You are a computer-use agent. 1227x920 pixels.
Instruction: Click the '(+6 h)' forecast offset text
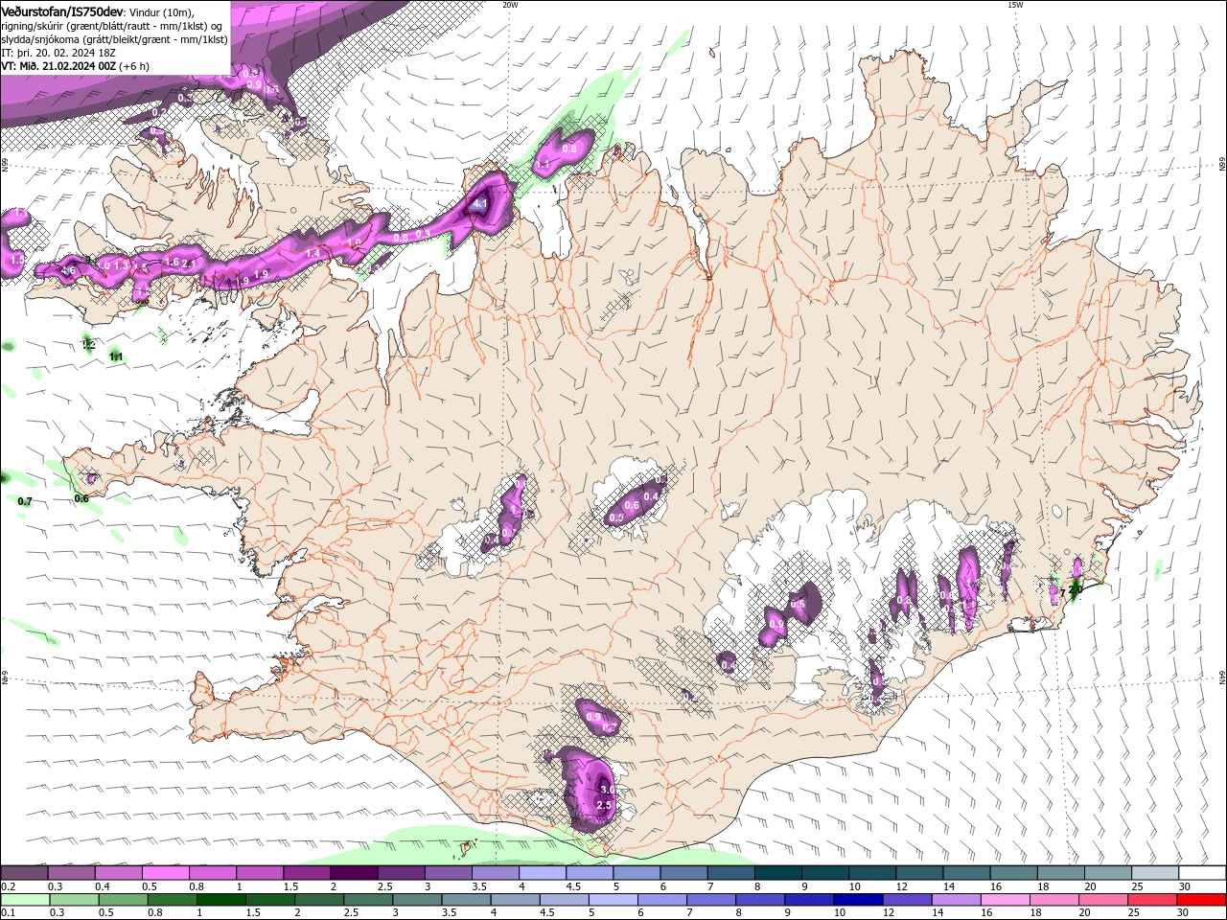click(x=136, y=66)
